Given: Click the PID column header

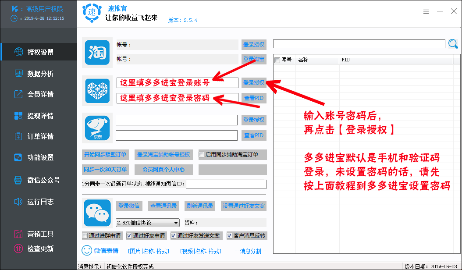Looking at the screenshot, I should pyautogui.click(x=396, y=60).
